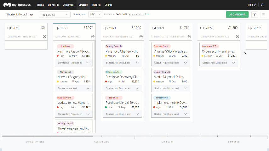Click plus icon in Q3 2021 column
Screen dimensions: 269x151
(141, 36)
